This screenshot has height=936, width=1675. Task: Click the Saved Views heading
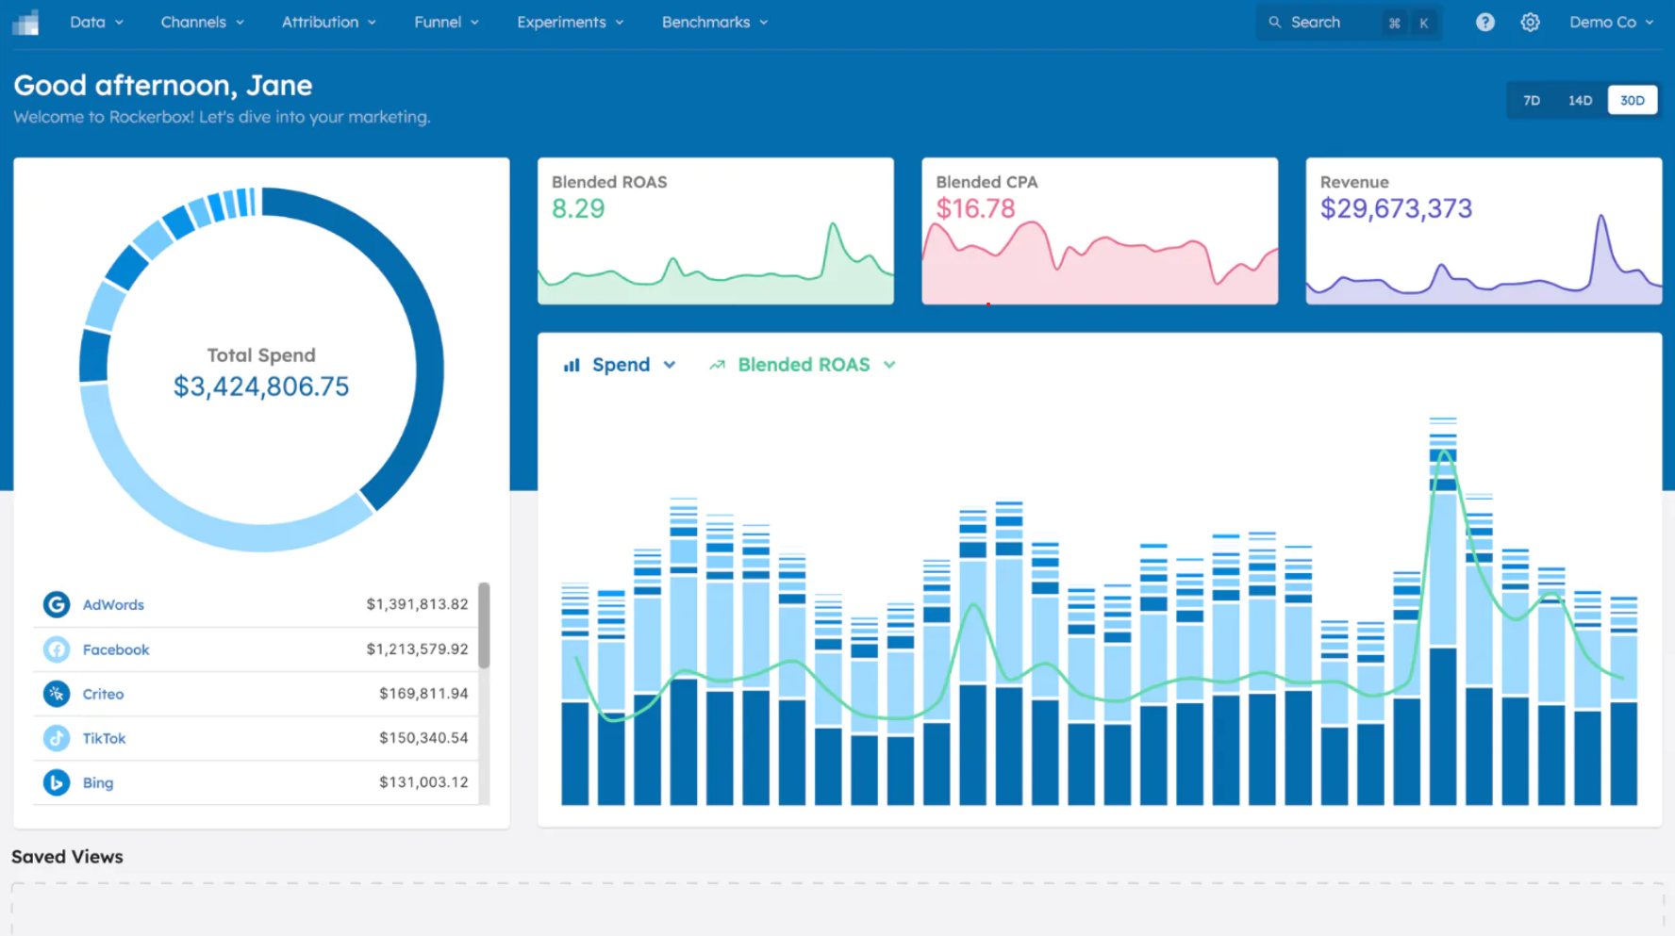[x=67, y=857]
